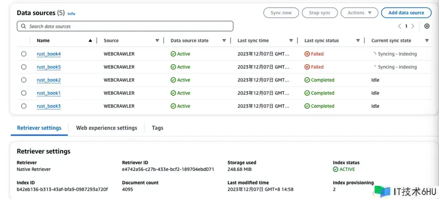The width and height of the screenshot is (439, 199).
Task: Click the Retriever ID value e4742a56-c27b-433e-bcf2-189704ebd071
Action: (168, 169)
